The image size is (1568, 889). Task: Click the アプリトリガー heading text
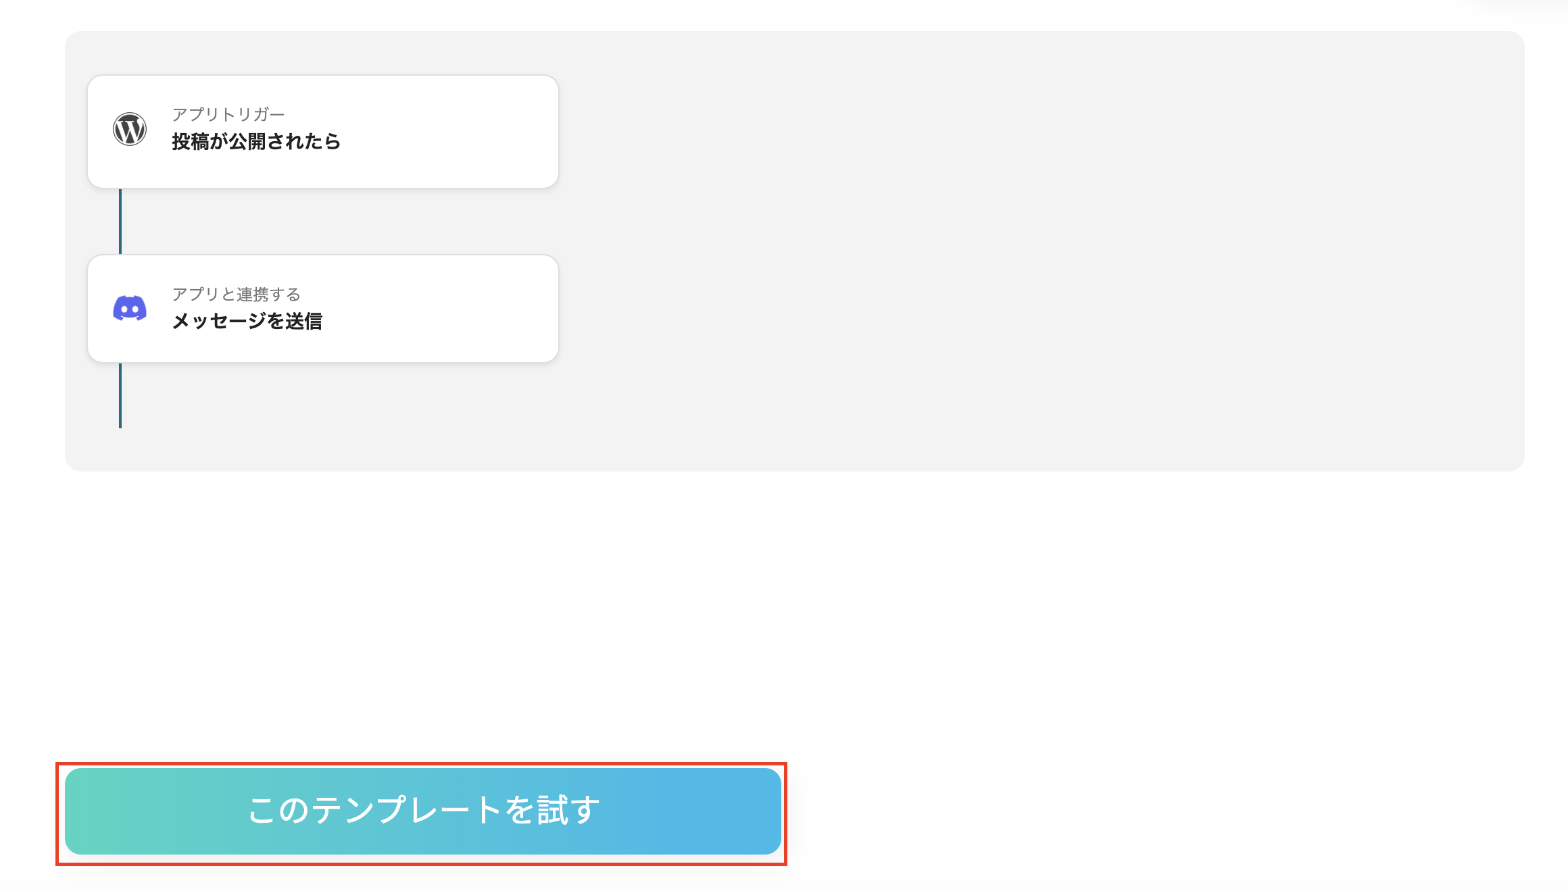tap(228, 113)
